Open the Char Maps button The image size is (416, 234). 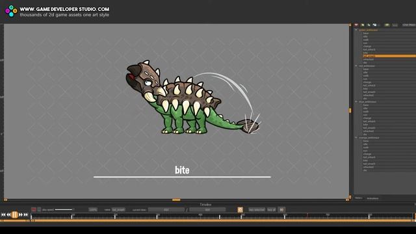point(409,25)
